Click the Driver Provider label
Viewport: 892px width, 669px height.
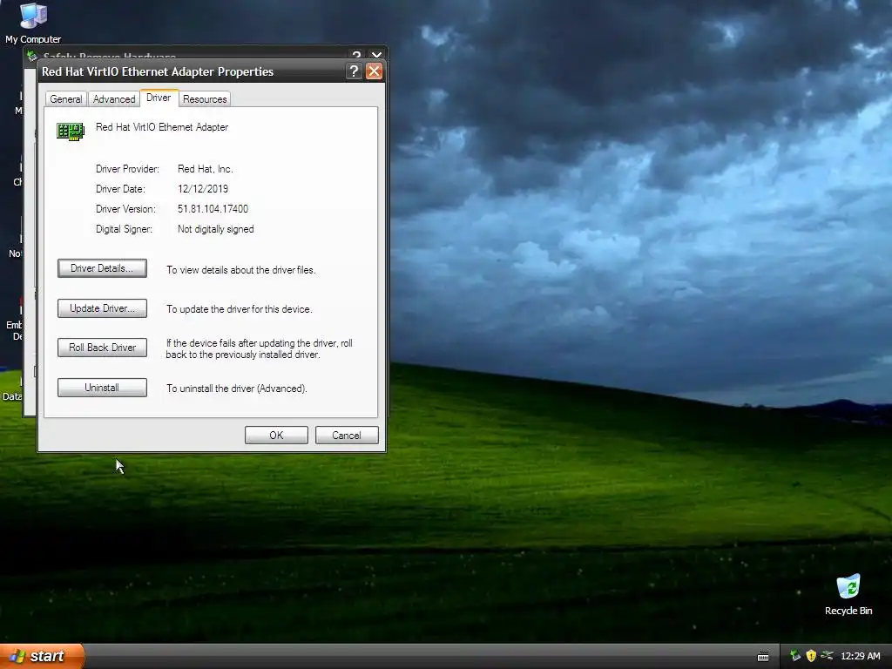(x=127, y=169)
